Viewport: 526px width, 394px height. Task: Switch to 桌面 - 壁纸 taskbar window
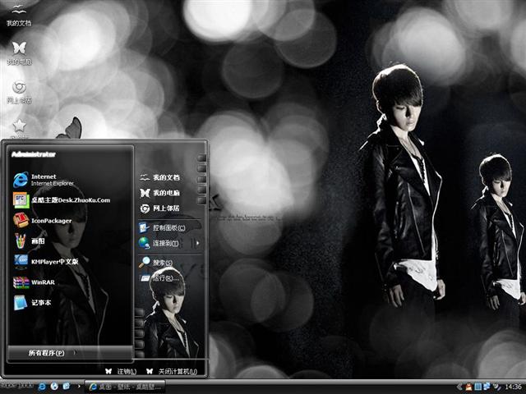tap(125, 387)
